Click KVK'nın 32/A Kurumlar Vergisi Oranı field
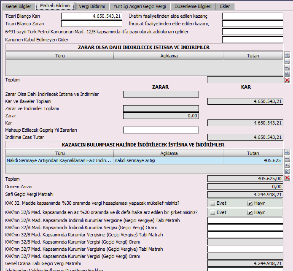This screenshot has height=271, width=293. coord(245,228)
